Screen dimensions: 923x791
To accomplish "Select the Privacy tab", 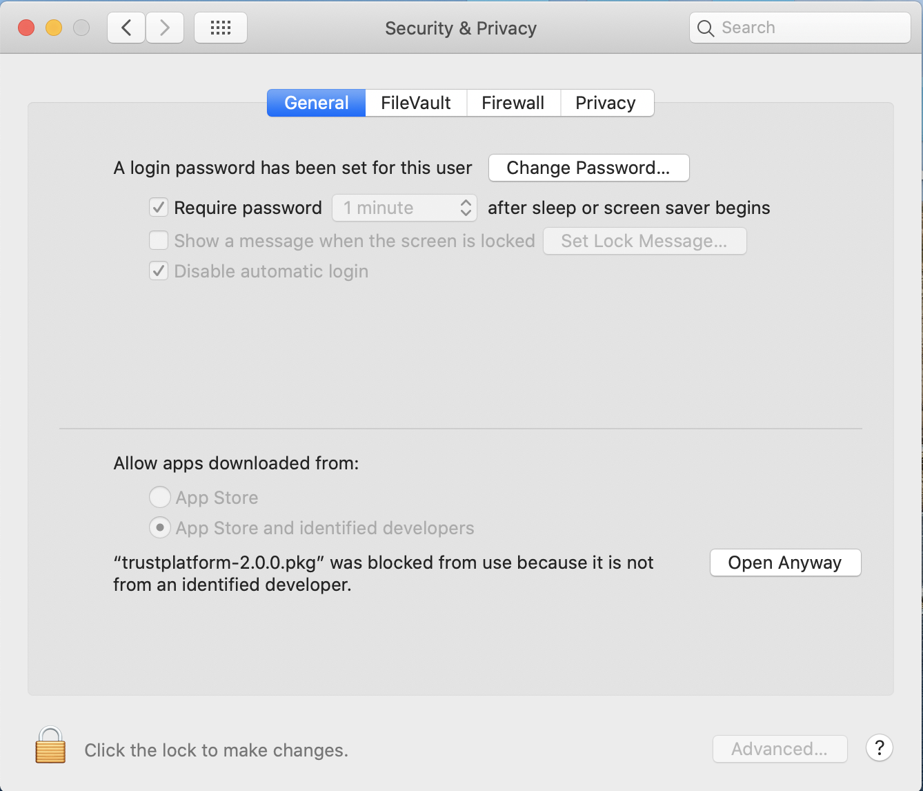I will [x=606, y=103].
